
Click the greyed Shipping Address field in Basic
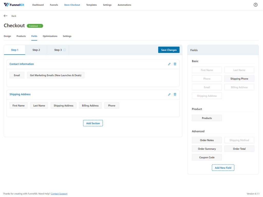tap(207, 96)
